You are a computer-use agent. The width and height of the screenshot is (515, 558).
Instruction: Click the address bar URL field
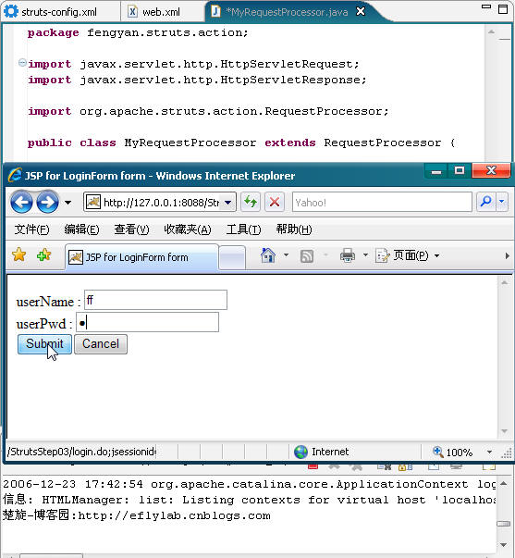pyautogui.click(x=153, y=203)
